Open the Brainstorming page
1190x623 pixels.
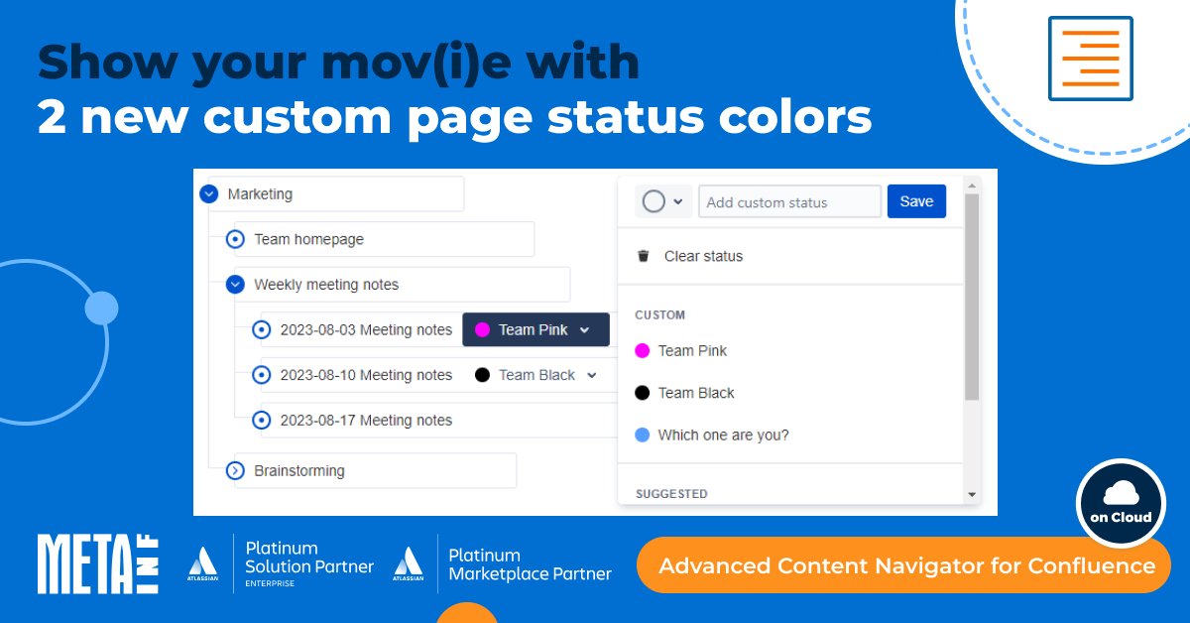299,471
